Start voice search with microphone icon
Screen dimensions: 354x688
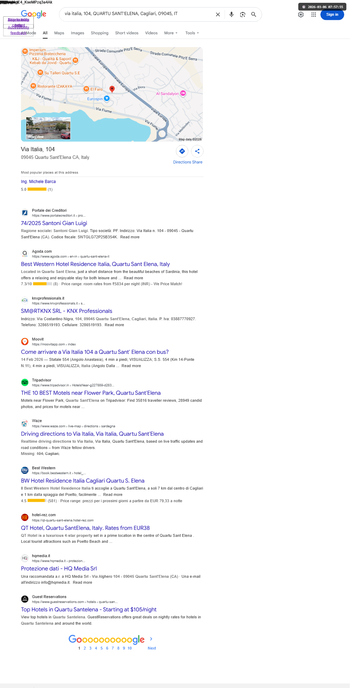click(231, 14)
